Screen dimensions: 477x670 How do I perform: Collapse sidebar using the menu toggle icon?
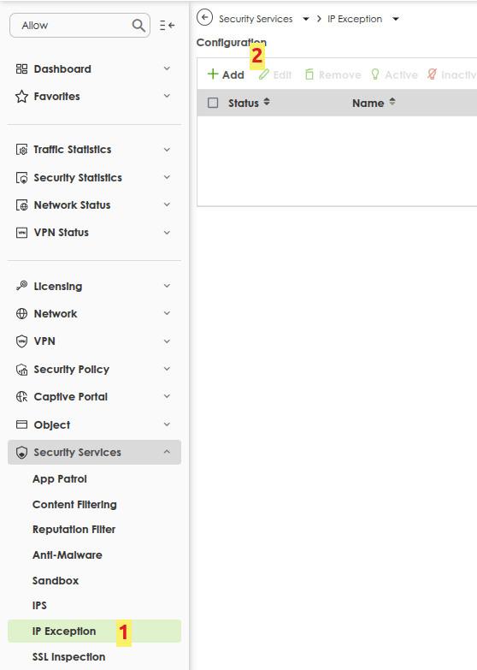pos(167,25)
